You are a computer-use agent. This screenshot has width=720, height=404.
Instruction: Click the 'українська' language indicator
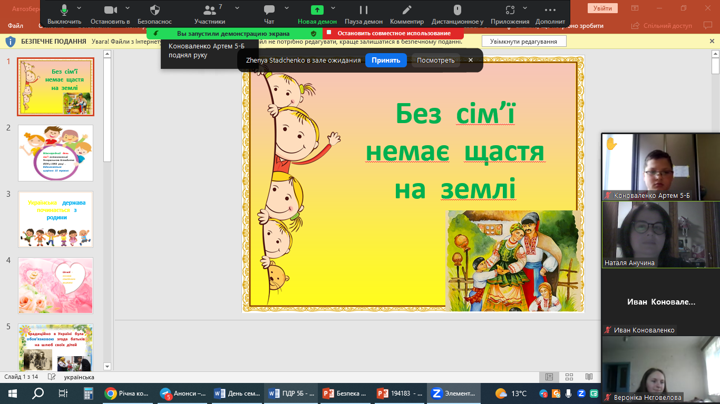(79, 377)
